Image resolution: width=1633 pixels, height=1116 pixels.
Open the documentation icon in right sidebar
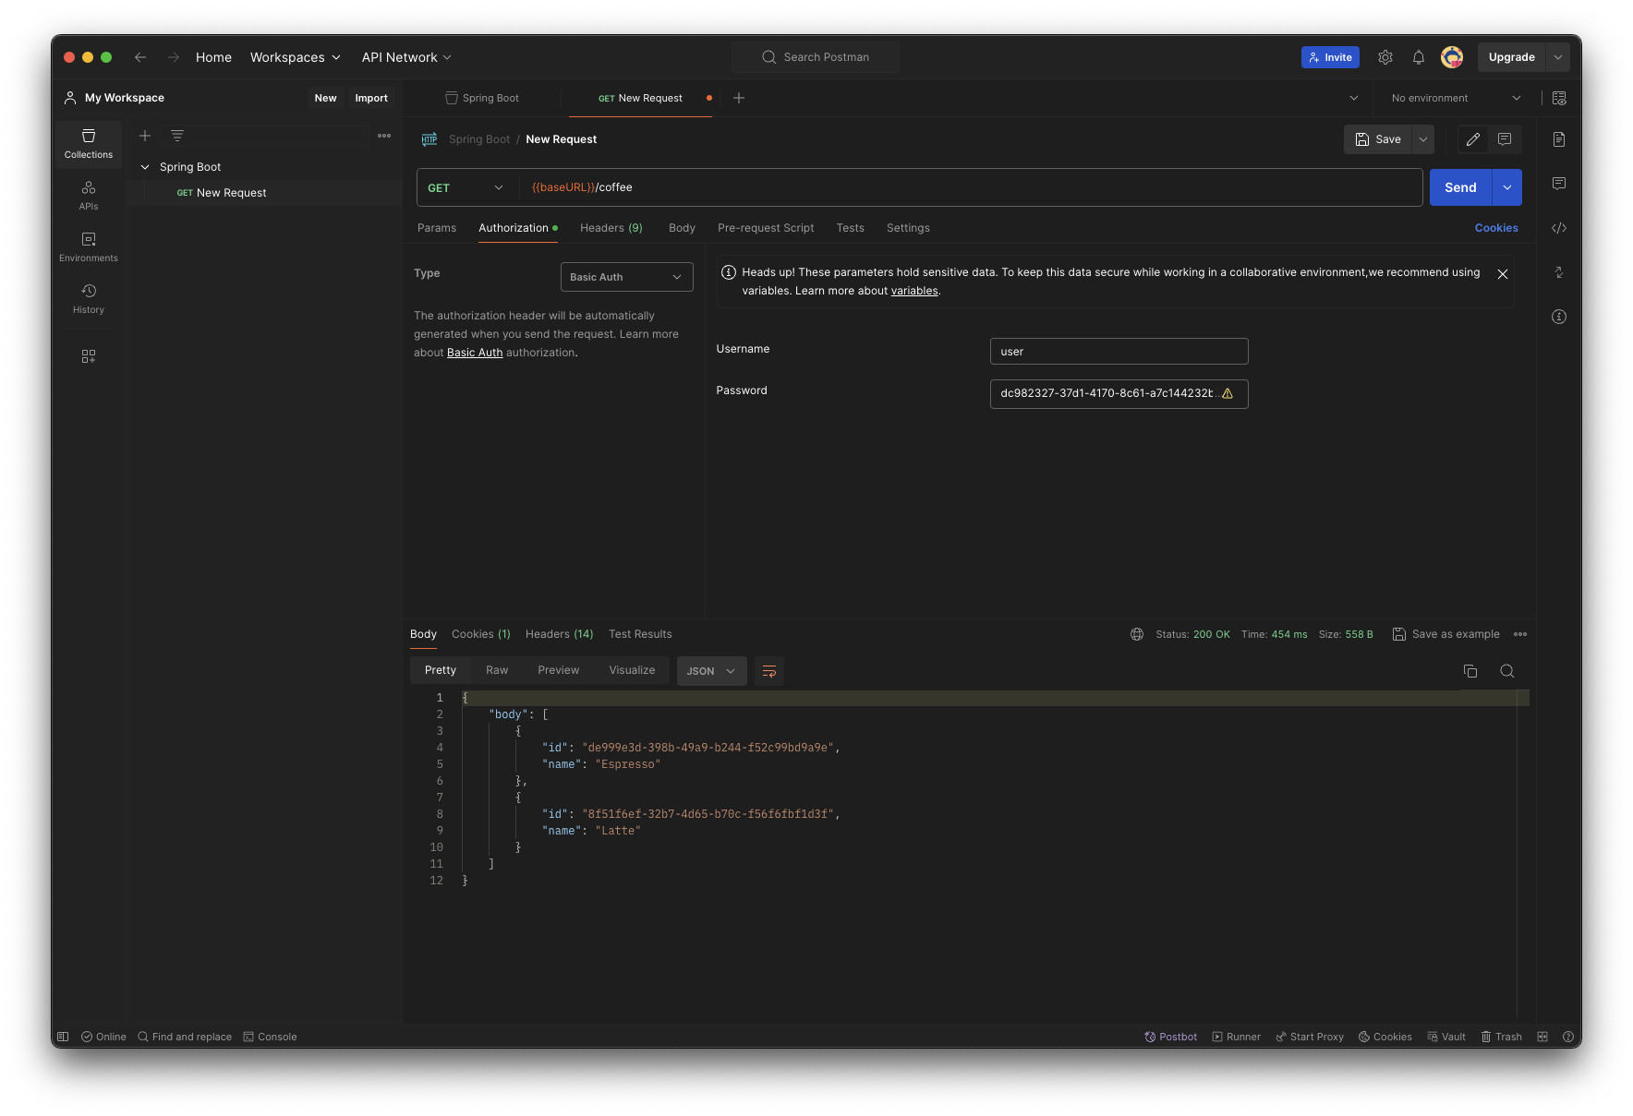(x=1559, y=139)
